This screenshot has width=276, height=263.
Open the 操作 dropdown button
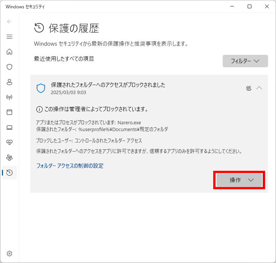(239, 180)
